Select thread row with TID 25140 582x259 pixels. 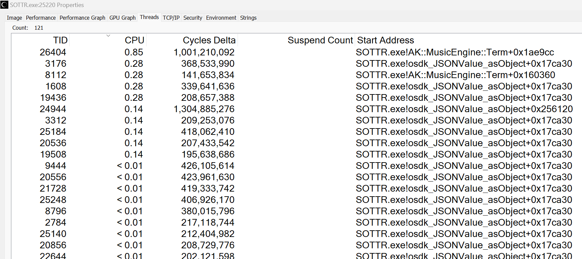[297, 234]
